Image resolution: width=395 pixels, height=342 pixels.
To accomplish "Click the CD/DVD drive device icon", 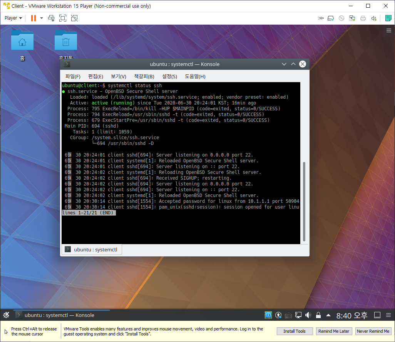I will [x=341, y=18].
